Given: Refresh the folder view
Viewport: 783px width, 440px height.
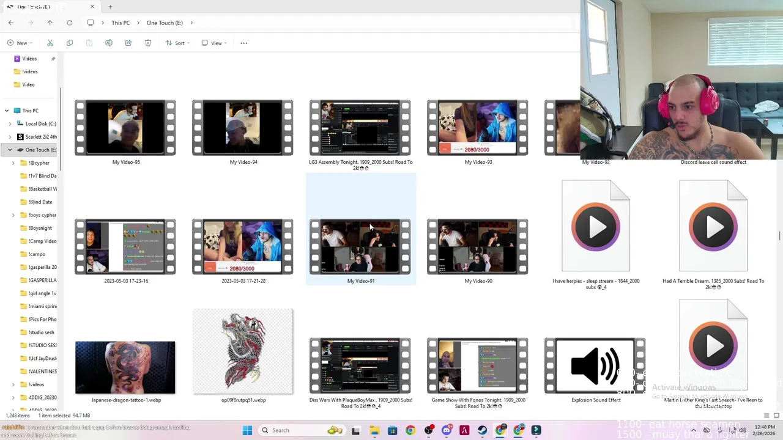Looking at the screenshot, I should pyautogui.click(x=70, y=23).
